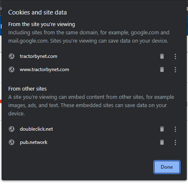Show more options for doubleclick.net
The height and width of the screenshot is (184, 188).
(x=175, y=129)
